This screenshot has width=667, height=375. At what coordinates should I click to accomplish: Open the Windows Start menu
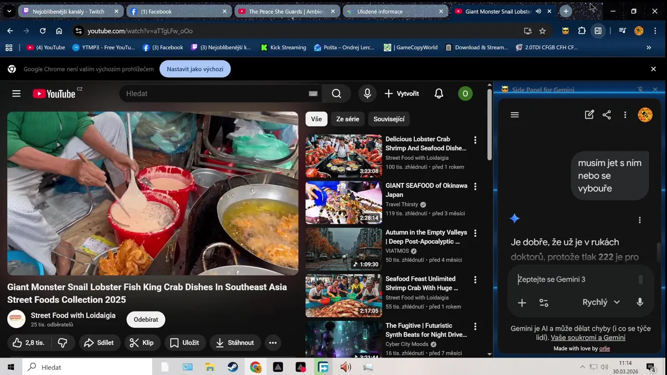10,367
